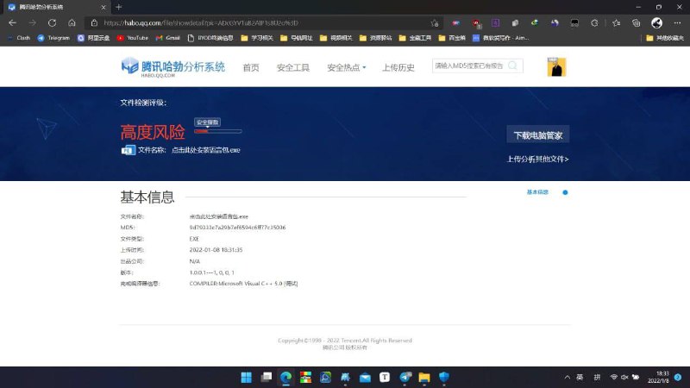The height and width of the screenshot is (388, 690).
Task: Focus the MD5 search input field
Action: point(469,66)
